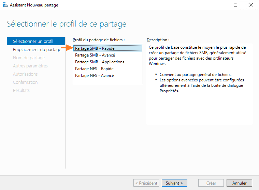The image size is (259, 190).
Task: Open the "Autres paramètres" step
Action: [x=30, y=66]
